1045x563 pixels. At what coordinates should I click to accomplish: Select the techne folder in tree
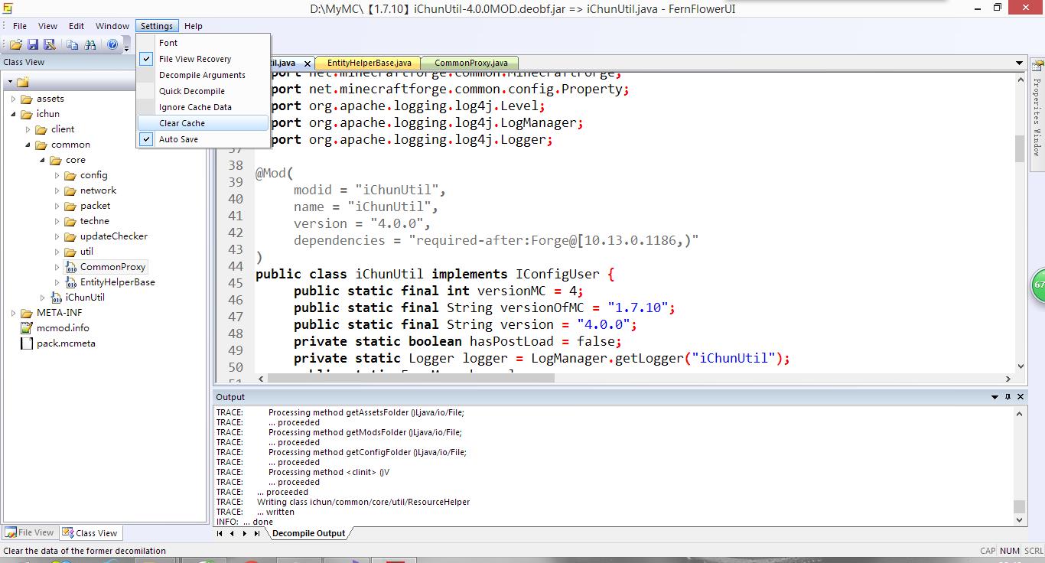point(94,221)
